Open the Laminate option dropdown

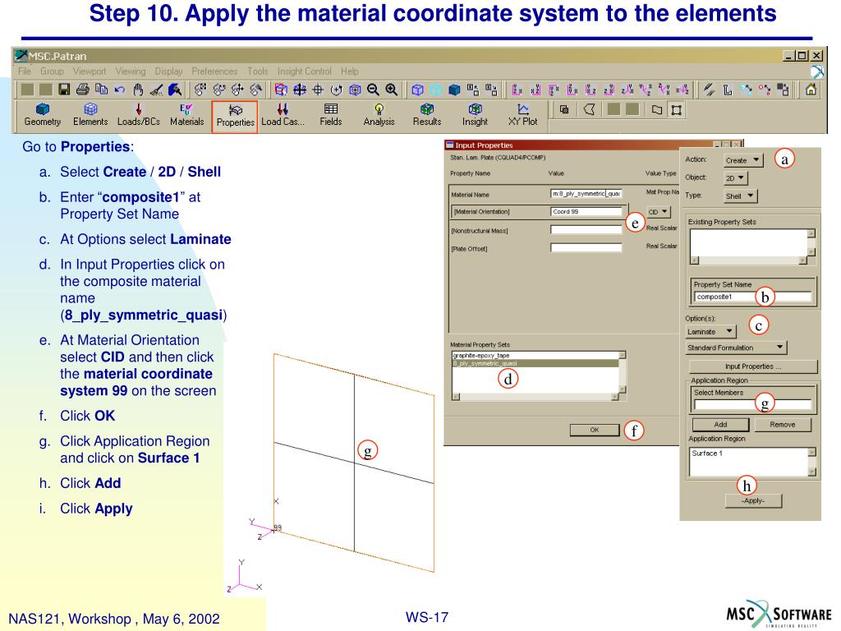point(710,332)
